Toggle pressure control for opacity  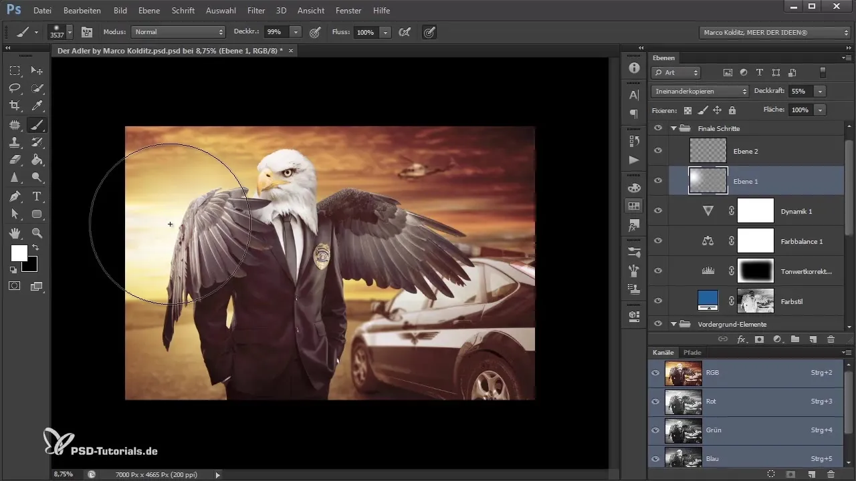click(x=315, y=31)
